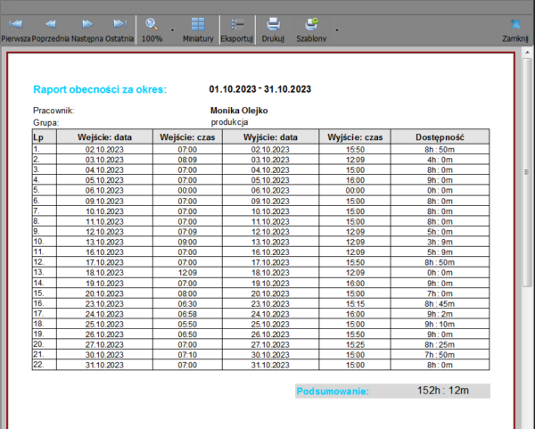
Task: Print the report with Drukuj
Action: pos(273,29)
